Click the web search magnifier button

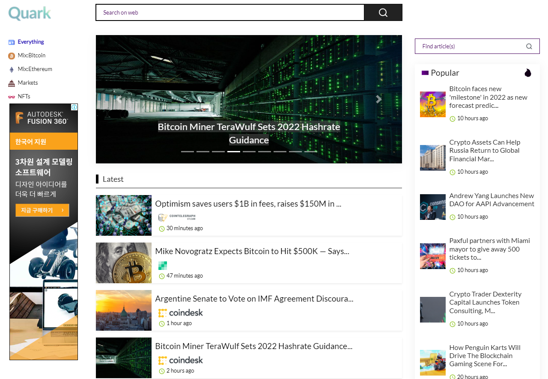[383, 12]
